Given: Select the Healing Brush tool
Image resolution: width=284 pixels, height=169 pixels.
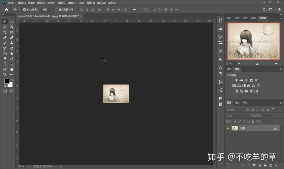Looking at the screenshot, I should [12, 38].
